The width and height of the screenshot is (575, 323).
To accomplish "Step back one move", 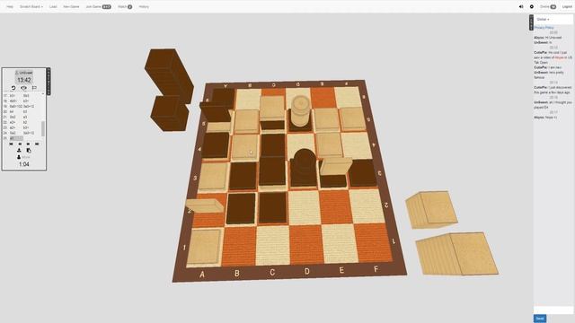I will (x=20, y=144).
